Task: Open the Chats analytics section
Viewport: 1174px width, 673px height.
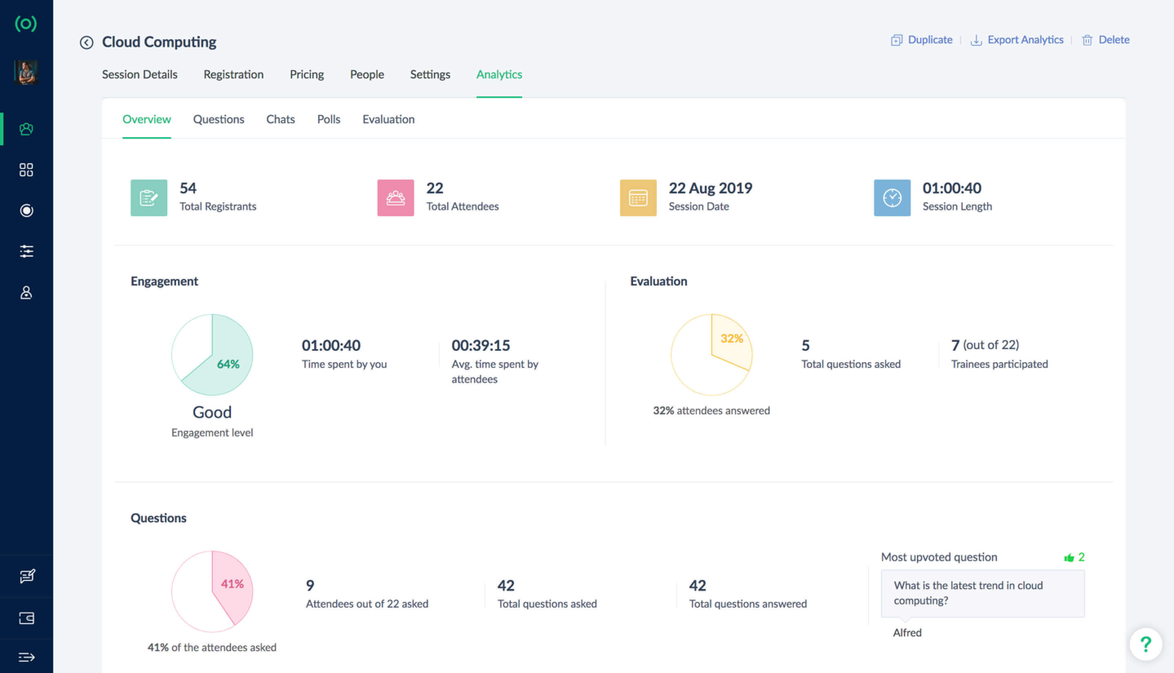Action: [281, 119]
